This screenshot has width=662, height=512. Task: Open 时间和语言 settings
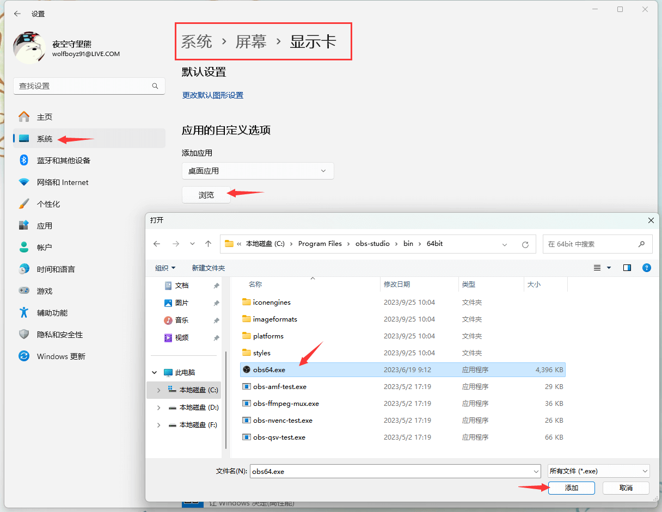[x=89, y=269]
